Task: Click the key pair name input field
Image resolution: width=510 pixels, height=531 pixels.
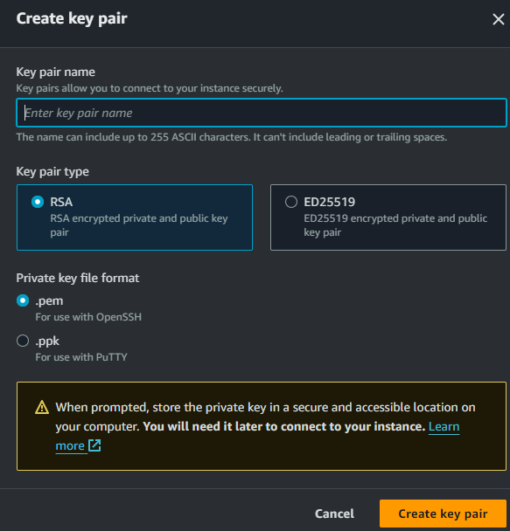Action: pyautogui.click(x=262, y=113)
